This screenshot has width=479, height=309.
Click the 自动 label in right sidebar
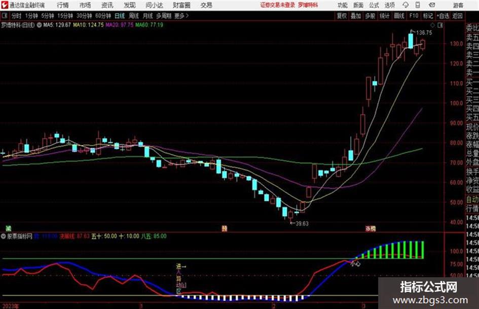[x=472, y=199]
